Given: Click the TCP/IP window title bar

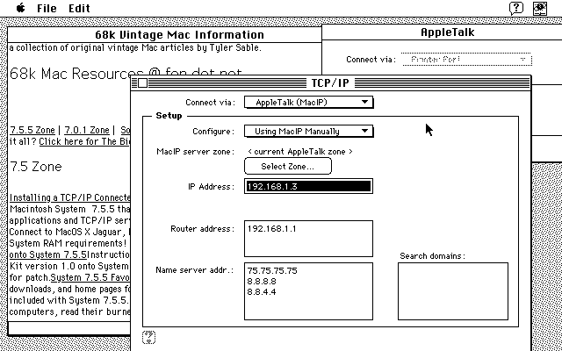Looking at the screenshot, I should [330, 83].
